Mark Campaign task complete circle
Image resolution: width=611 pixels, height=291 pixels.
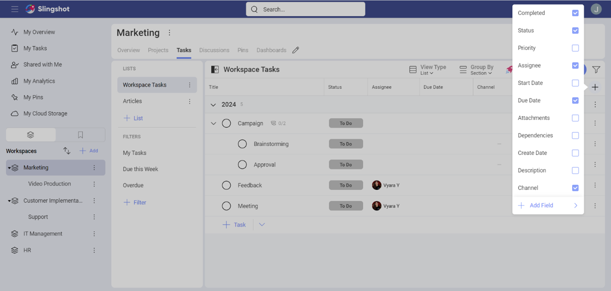click(226, 123)
